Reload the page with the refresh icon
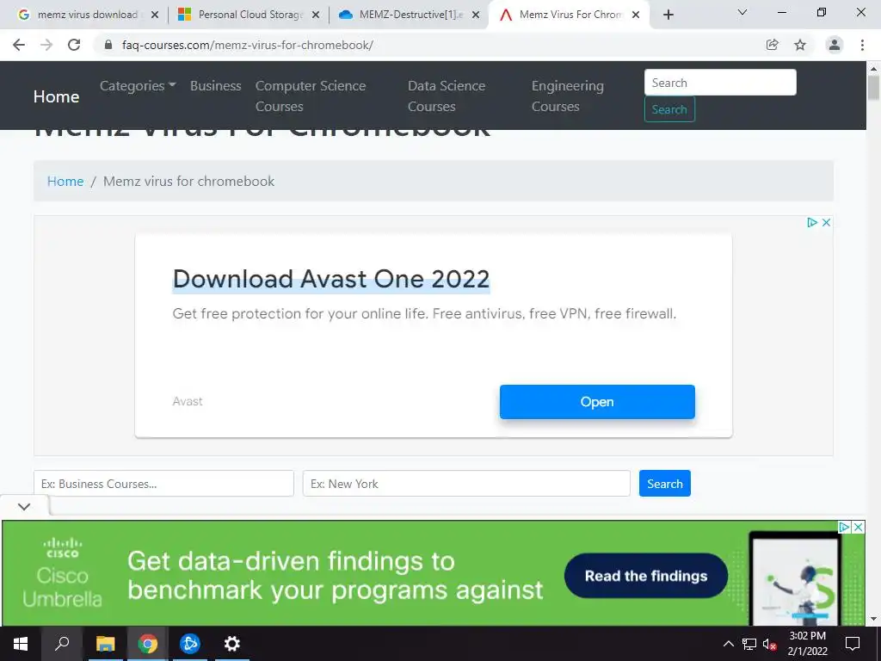881x661 pixels. coord(74,45)
